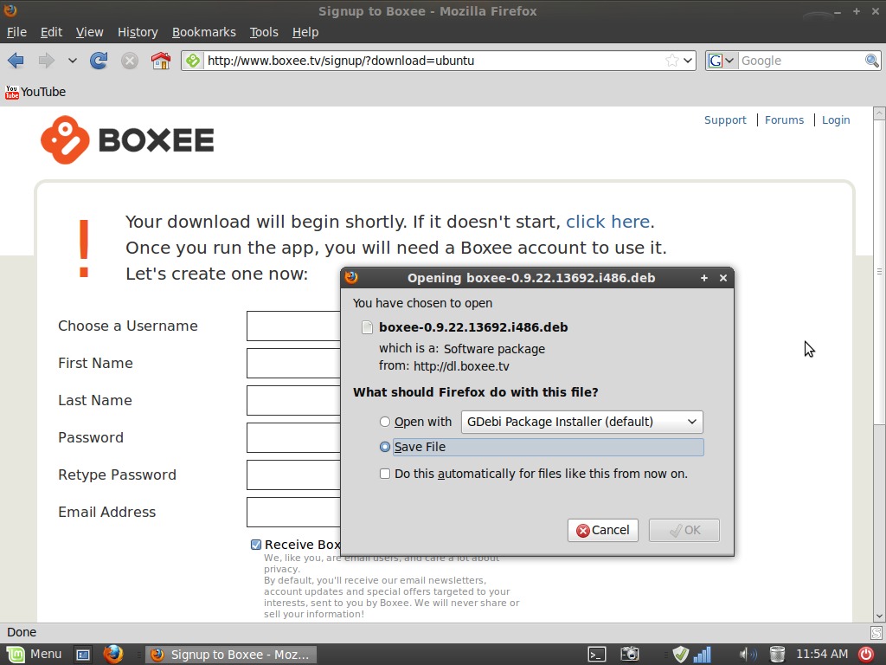Open the trash icon in taskbar

(778, 655)
